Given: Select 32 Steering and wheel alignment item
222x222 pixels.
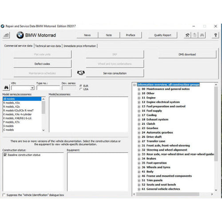Looking at the screenshot, I should (x=164, y=150).
